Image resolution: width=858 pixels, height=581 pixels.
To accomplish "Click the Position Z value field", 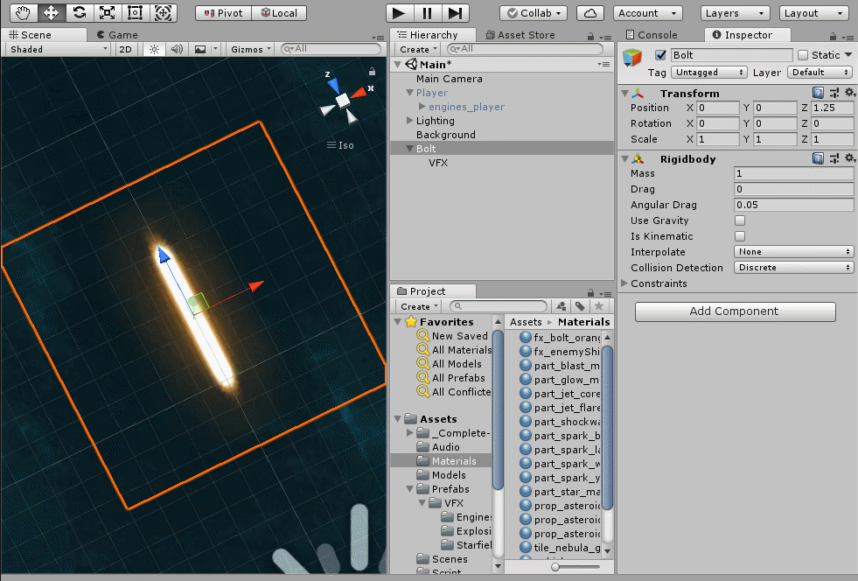I will (832, 108).
